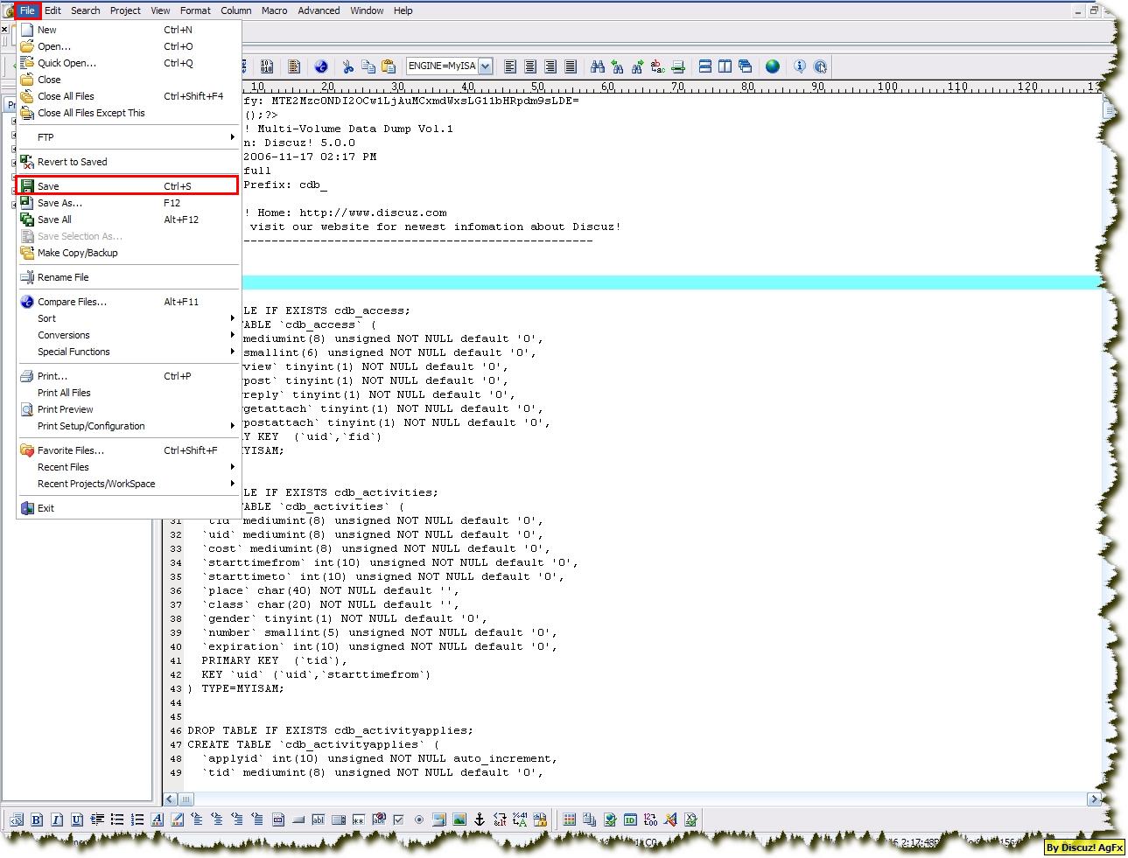Open Favorite Files... entry
The image size is (1128, 858).
(128, 450)
